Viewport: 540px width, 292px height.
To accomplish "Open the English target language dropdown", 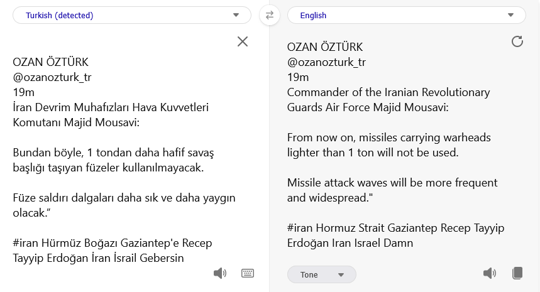I will click(x=406, y=15).
